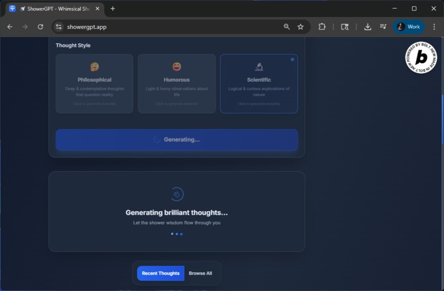Viewport: 444px width, 291px height.
Task: Open the Extensions puzzle icon
Action: coord(322,27)
